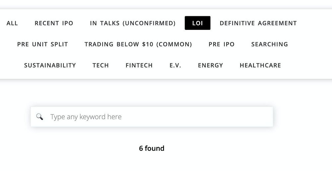Screen dimensions: 332x171
Task: Click the active LOI filter
Action: (198, 23)
